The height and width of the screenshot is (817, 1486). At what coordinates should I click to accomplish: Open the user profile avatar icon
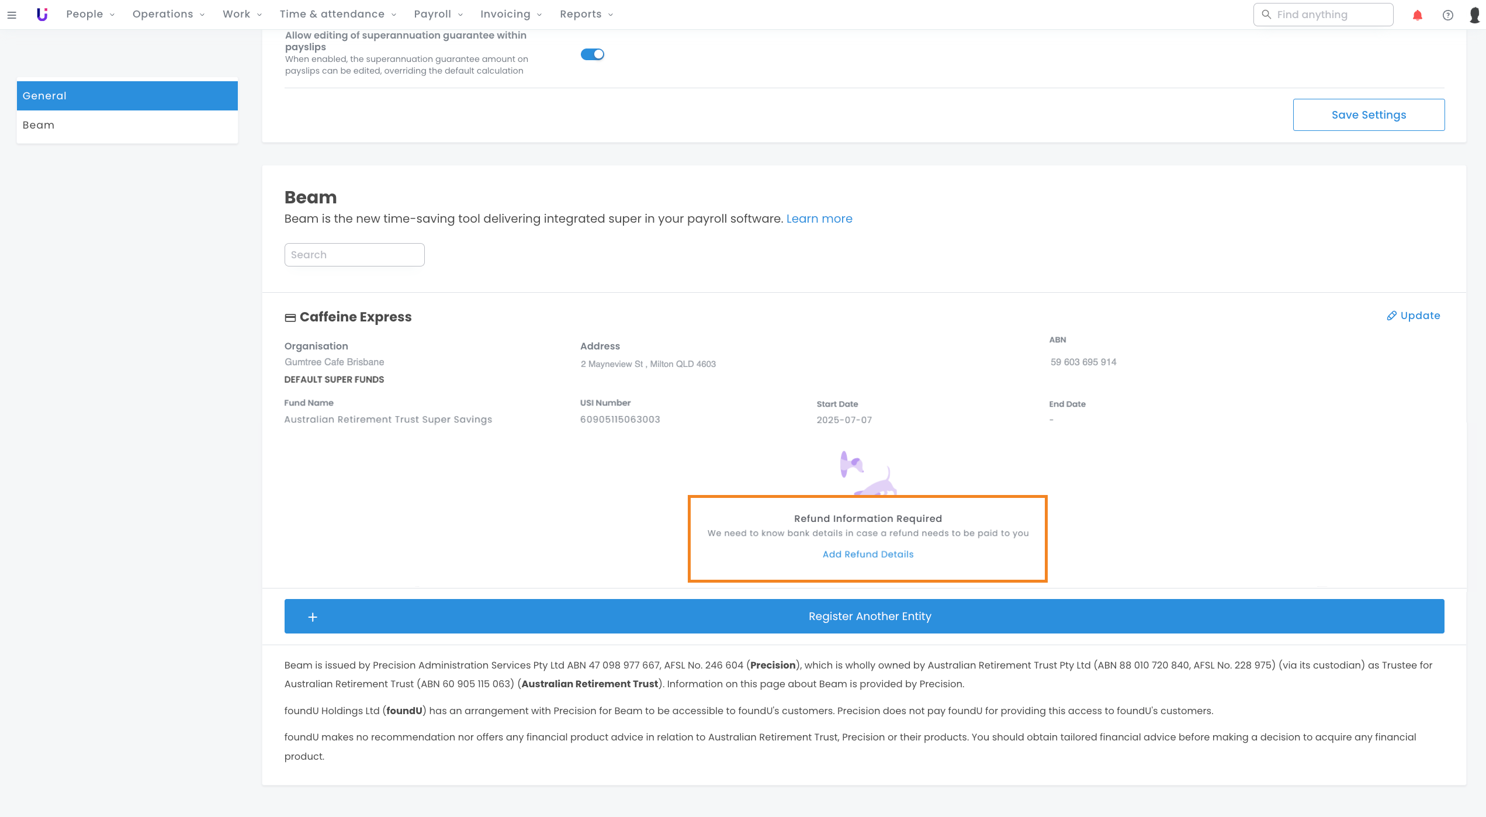tap(1475, 15)
